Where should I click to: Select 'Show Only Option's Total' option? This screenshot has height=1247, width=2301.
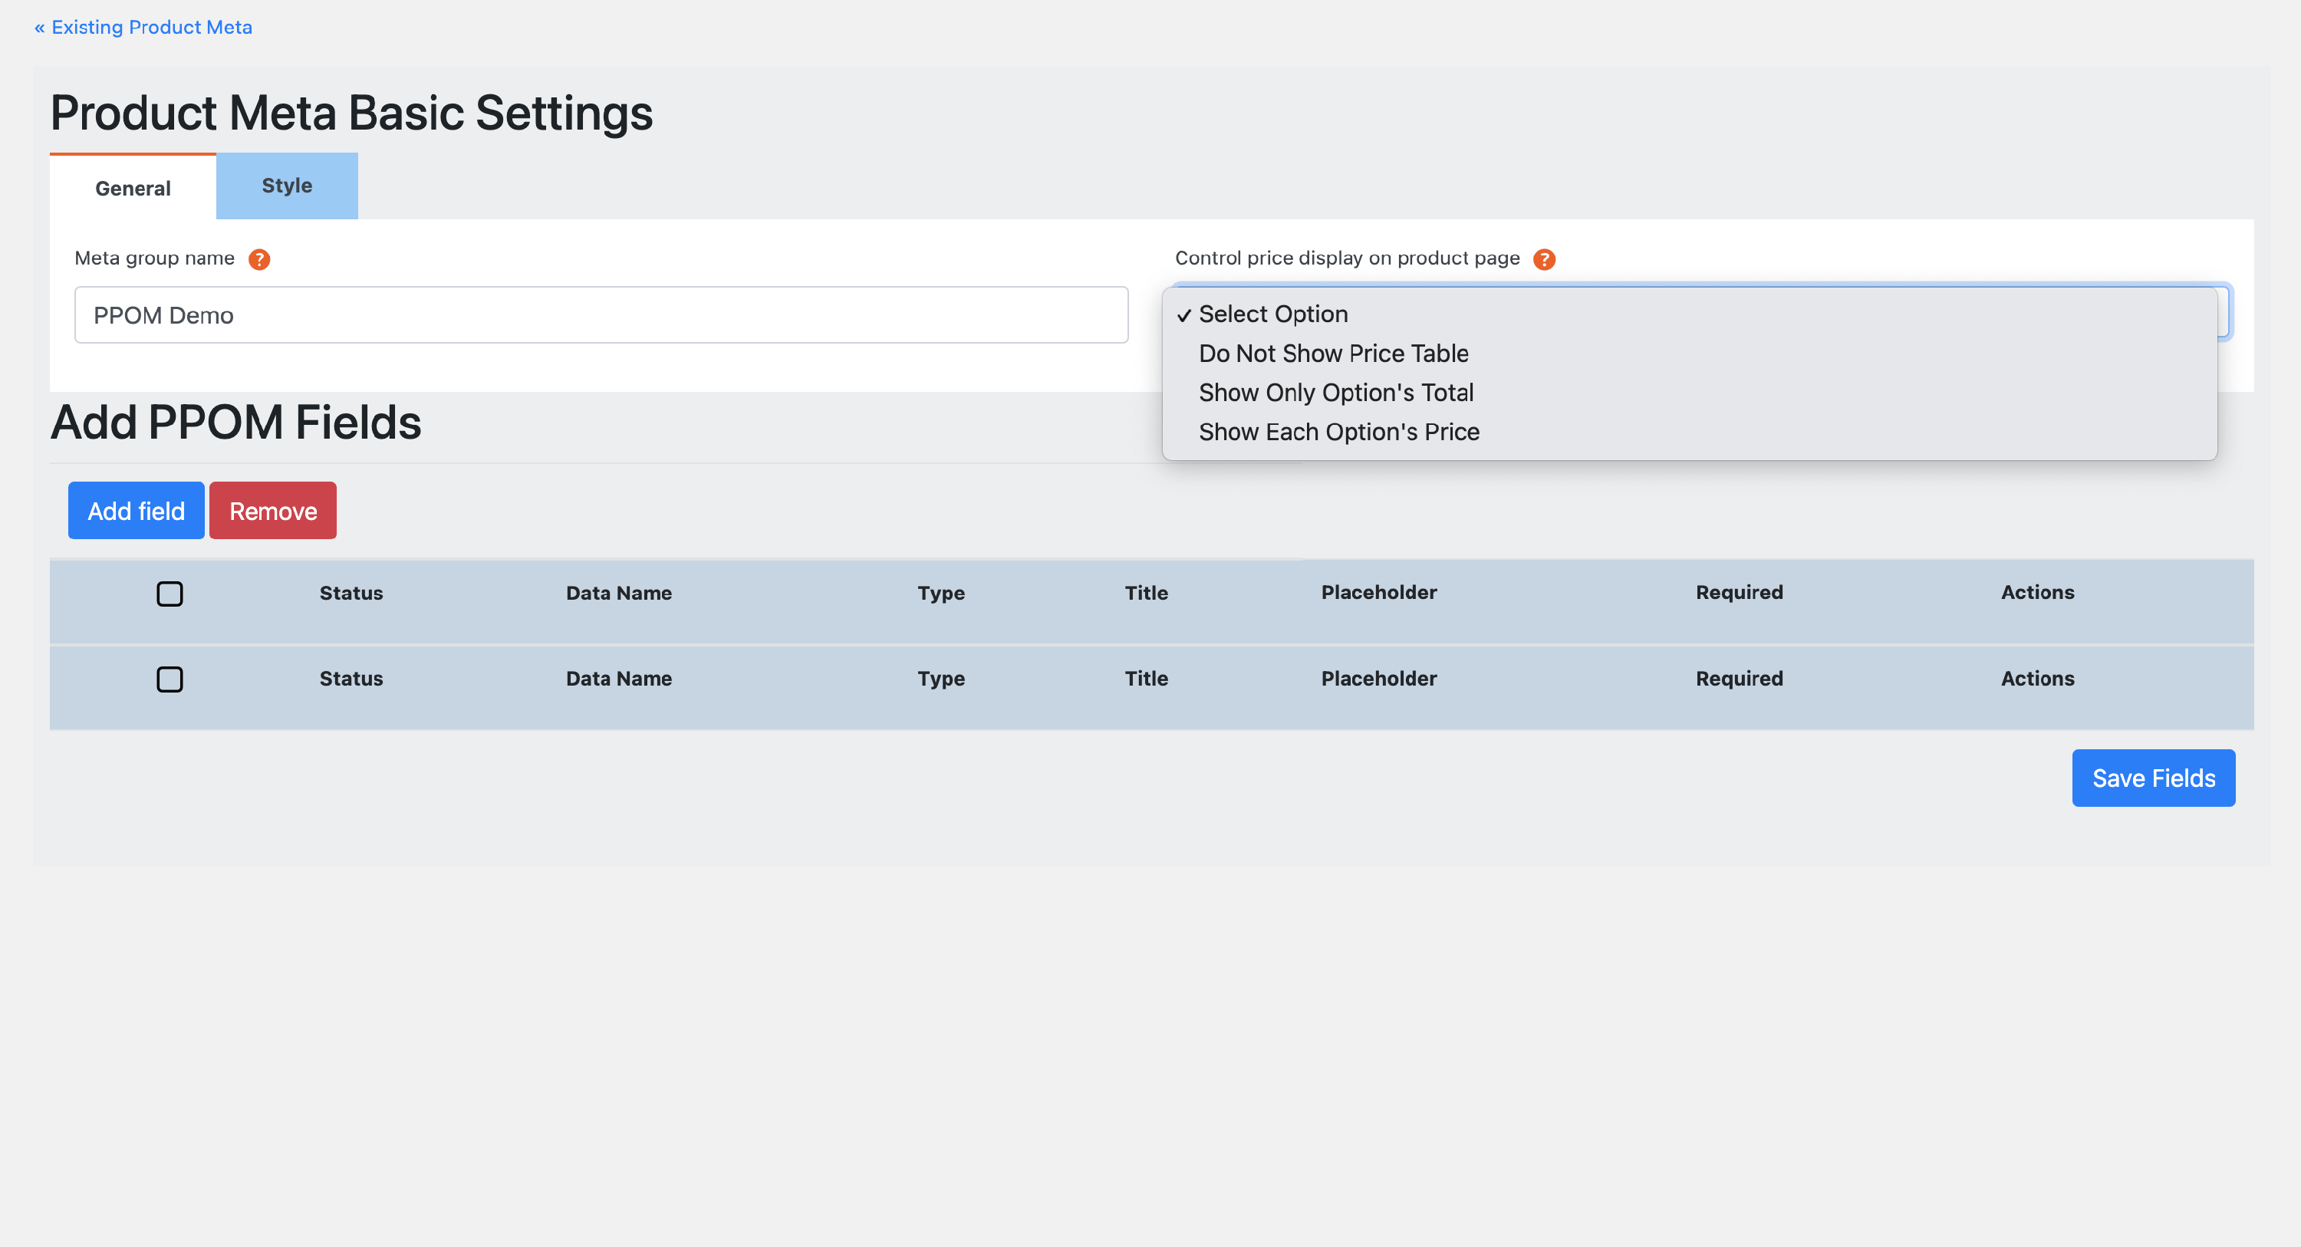coord(1335,393)
